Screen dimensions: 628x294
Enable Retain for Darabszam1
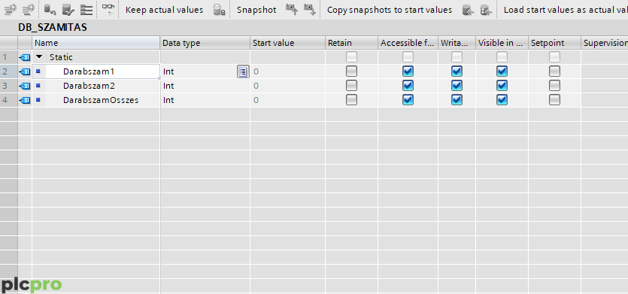point(351,71)
